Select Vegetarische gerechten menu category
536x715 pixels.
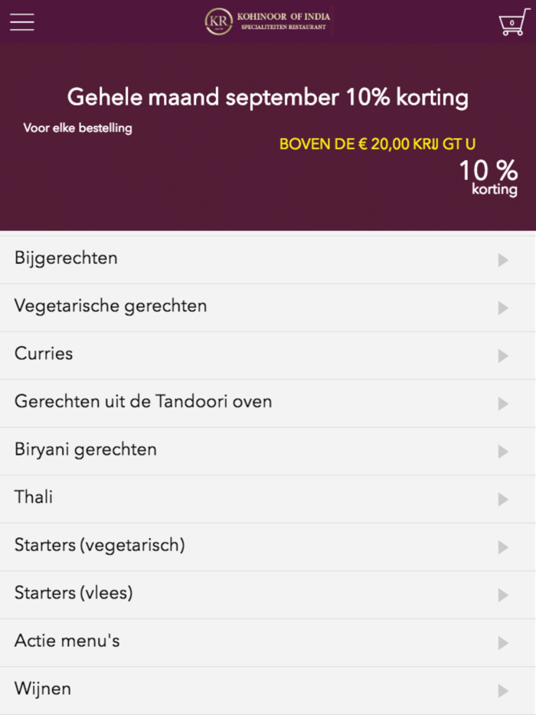111,306
